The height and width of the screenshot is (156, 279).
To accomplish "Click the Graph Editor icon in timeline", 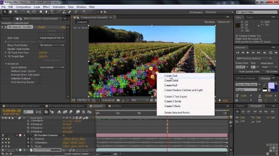I will (x=89, y=112).
